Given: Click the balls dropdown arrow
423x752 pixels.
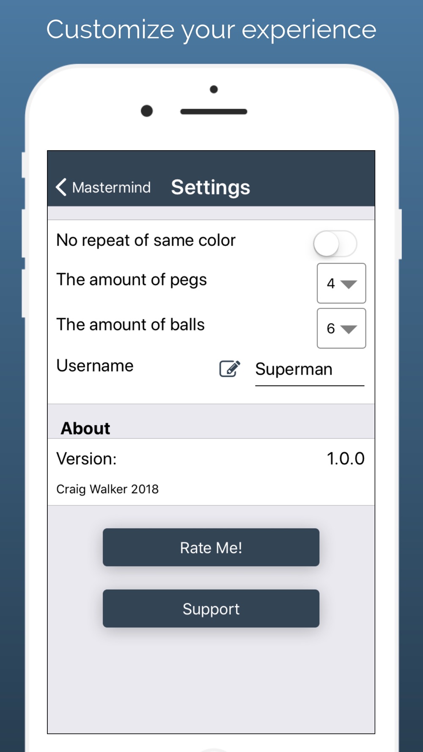Looking at the screenshot, I should (x=349, y=329).
